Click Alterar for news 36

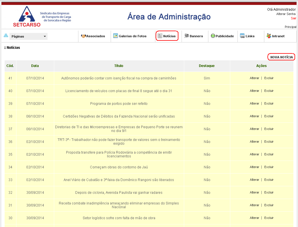tap(254, 142)
